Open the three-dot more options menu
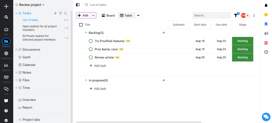 254,15
